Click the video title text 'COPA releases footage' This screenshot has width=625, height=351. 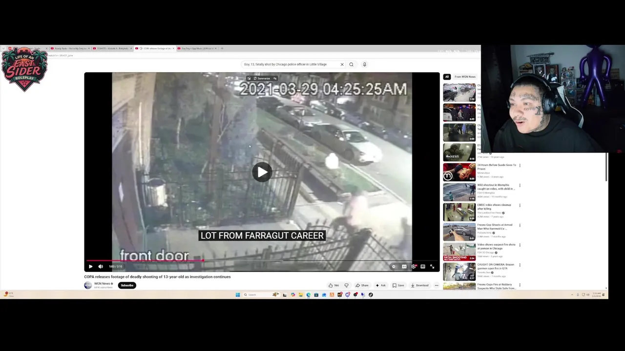pyautogui.click(x=157, y=277)
